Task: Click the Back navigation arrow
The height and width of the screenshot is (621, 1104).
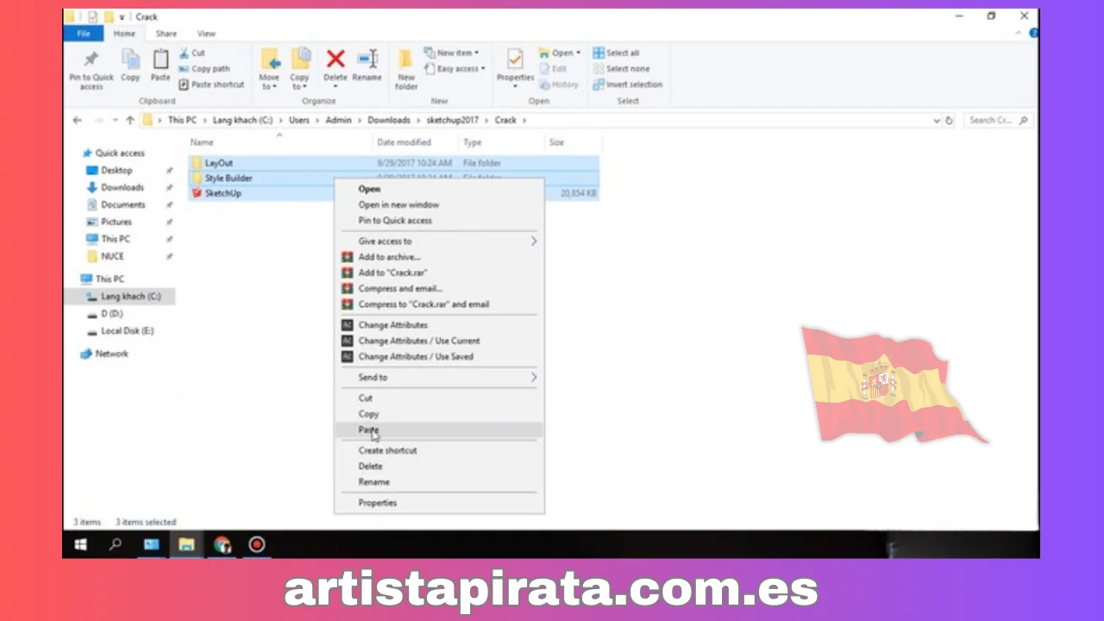Action: [x=77, y=121]
